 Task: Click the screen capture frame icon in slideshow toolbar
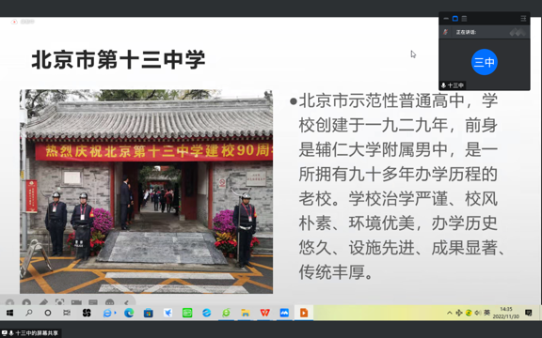coord(60,303)
